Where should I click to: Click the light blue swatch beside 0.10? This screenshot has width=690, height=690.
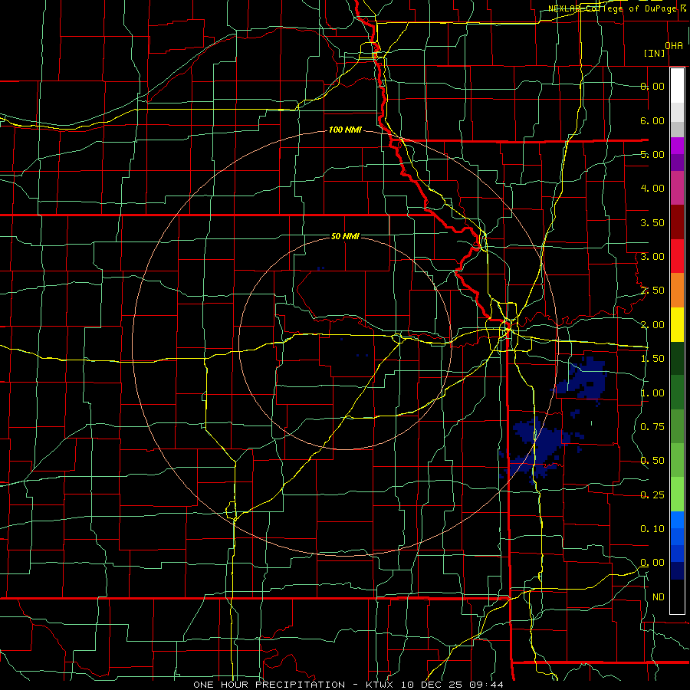(677, 520)
